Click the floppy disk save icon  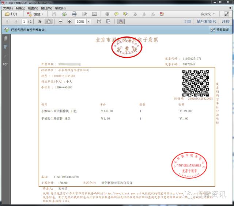54,14
